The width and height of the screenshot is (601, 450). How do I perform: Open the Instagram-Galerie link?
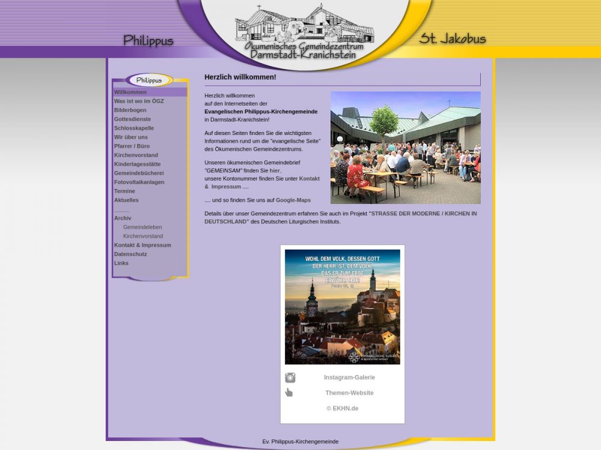(349, 377)
